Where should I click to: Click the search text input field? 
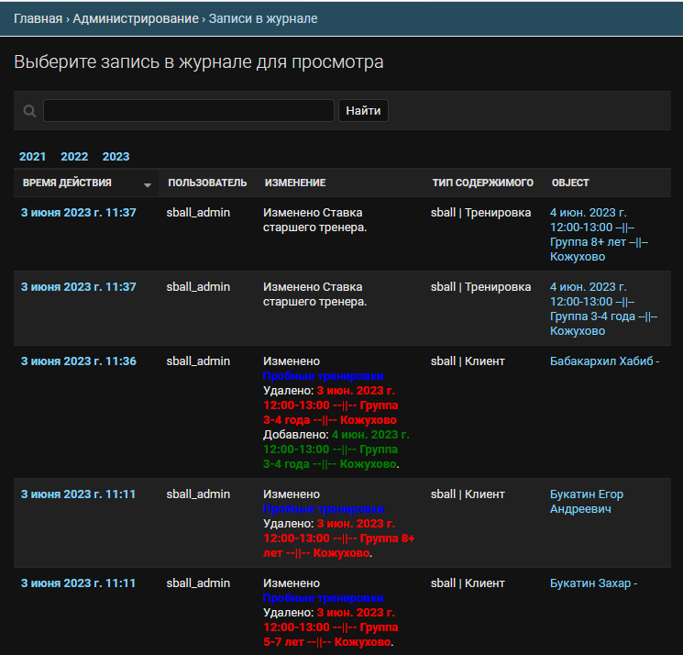188,111
